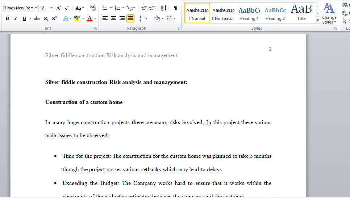Viewport: 350px width, 198px height.
Task: Open shading color dropdown arrow
Action: click(x=162, y=18)
